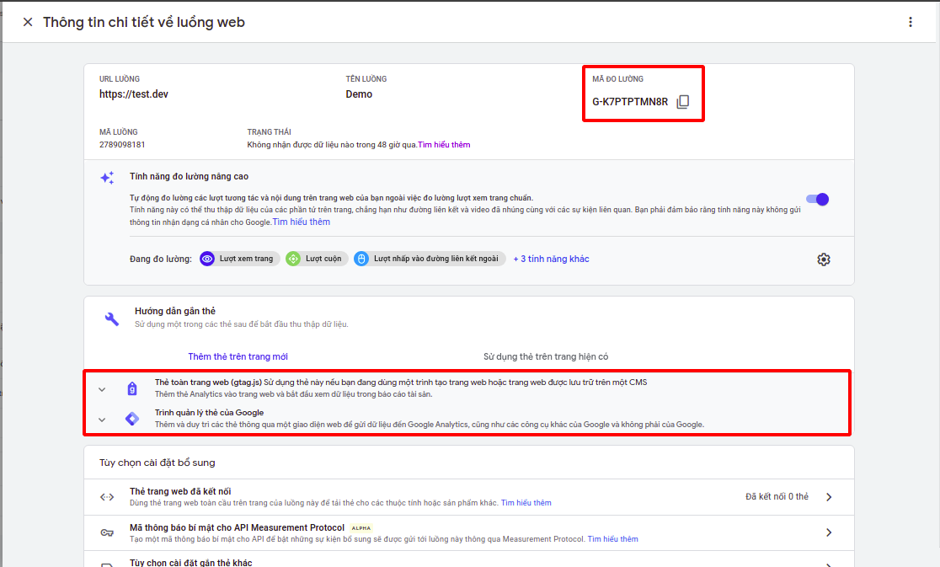
Task: Open enhanced measurement settings gear
Action: pos(824,259)
